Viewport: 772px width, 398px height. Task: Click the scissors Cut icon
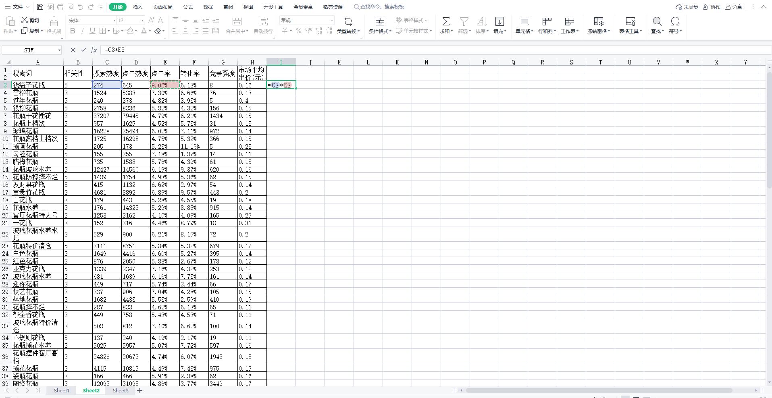[x=25, y=20]
